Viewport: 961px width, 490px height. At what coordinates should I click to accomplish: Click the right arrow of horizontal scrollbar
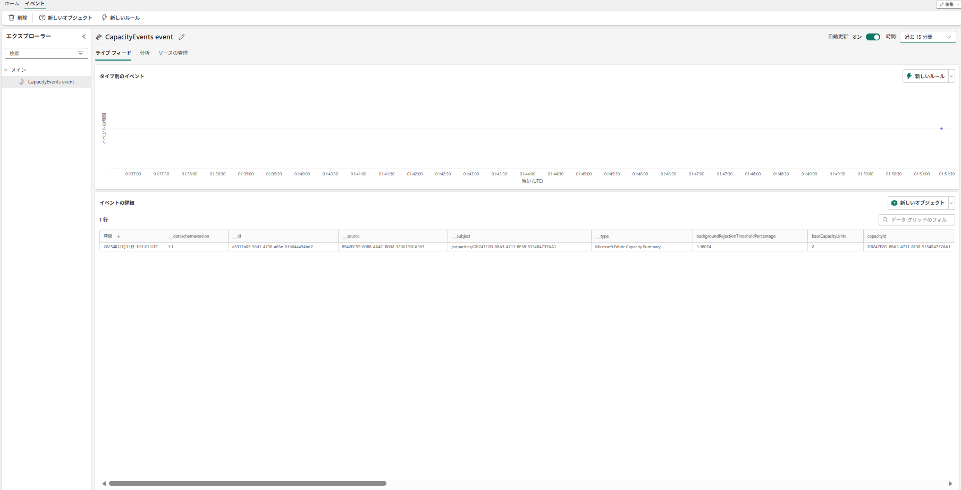click(950, 484)
